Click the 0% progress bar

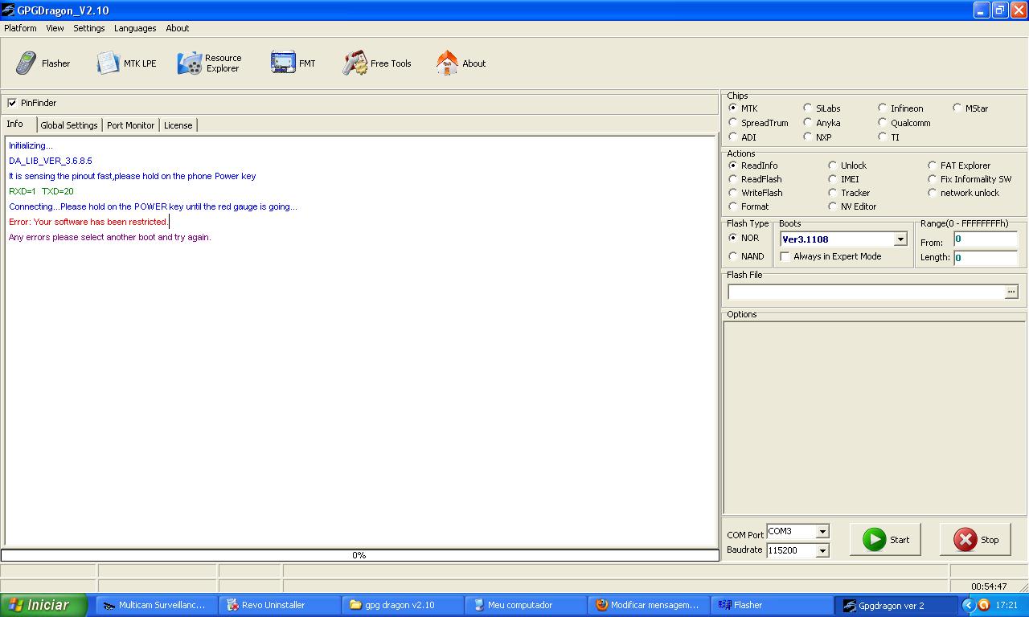click(359, 555)
